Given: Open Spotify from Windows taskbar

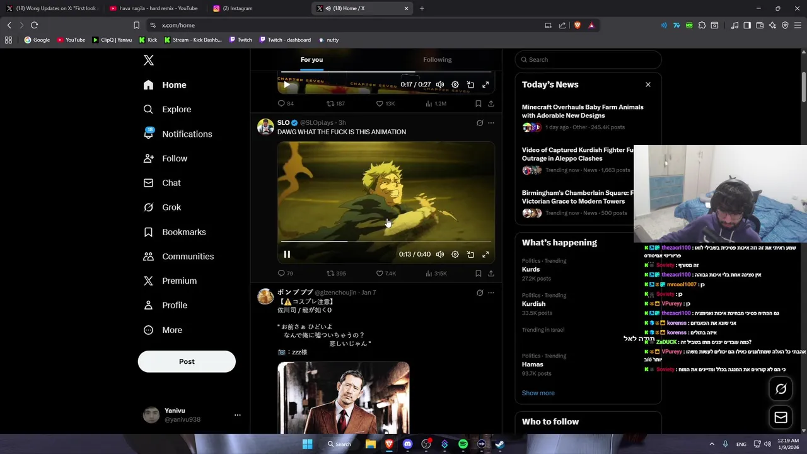Looking at the screenshot, I should coord(463,444).
